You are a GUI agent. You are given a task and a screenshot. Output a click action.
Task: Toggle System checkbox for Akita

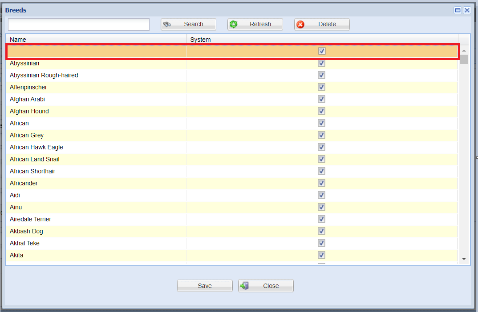pyautogui.click(x=321, y=255)
